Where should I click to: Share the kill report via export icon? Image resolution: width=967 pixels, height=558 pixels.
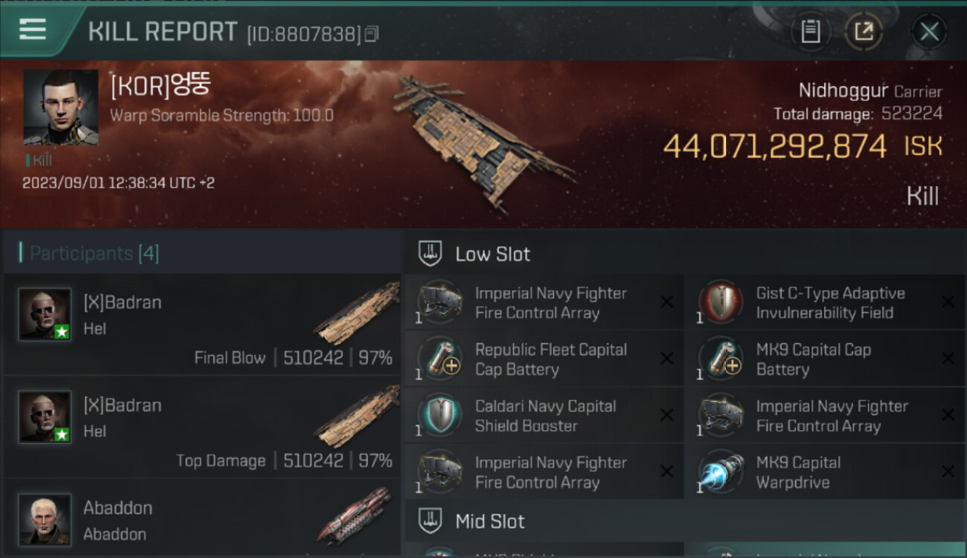coord(864,32)
